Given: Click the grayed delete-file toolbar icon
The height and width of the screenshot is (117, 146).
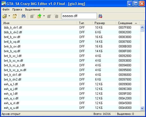Looking at the screenshot, I should (56, 16).
